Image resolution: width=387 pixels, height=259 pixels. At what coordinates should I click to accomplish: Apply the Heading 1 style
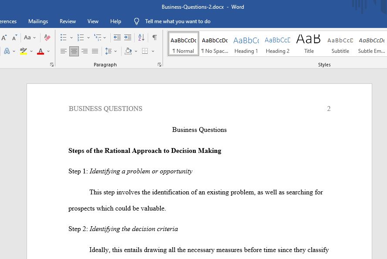pyautogui.click(x=246, y=44)
